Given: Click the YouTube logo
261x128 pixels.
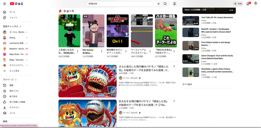Looking at the screenshot, I should pyautogui.click(x=16, y=4).
